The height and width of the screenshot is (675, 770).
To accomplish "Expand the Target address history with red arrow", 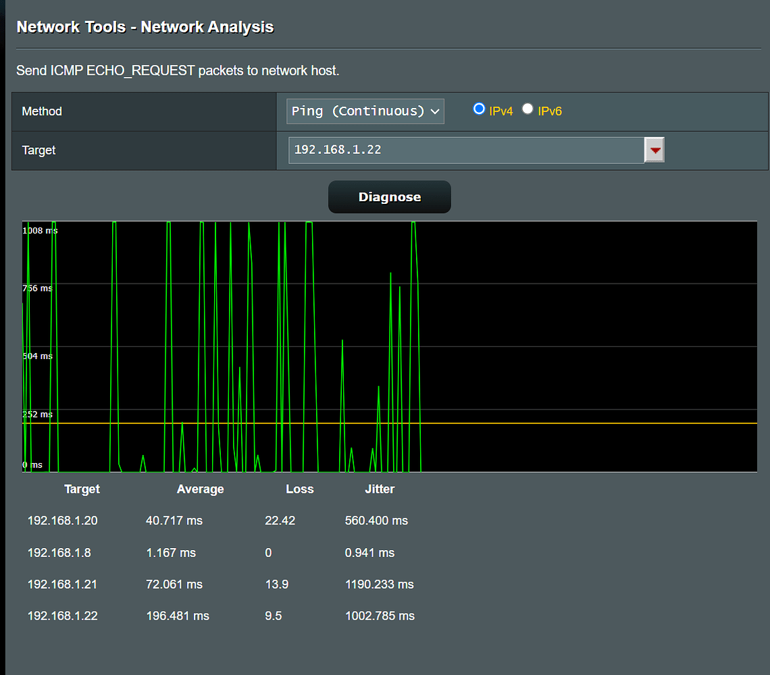I will point(654,149).
